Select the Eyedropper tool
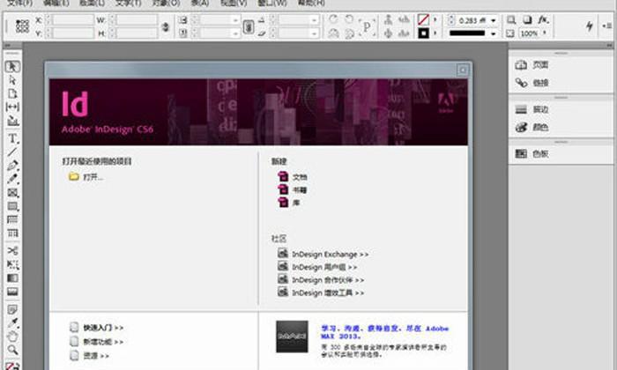The image size is (617, 370). [x=12, y=322]
